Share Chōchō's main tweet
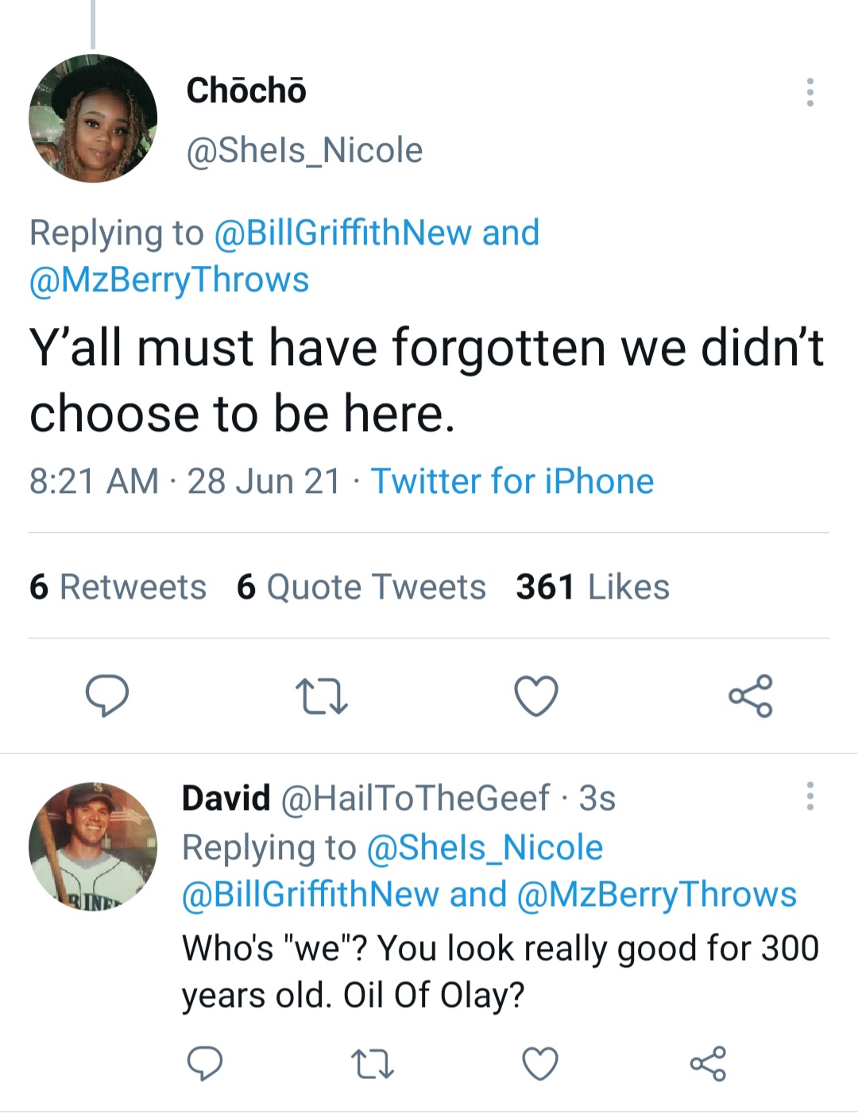The image size is (858, 1118). pyautogui.click(x=751, y=696)
